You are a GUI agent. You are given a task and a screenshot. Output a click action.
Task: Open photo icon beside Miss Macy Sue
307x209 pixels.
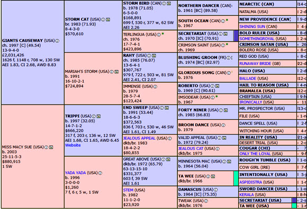click(51, 147)
